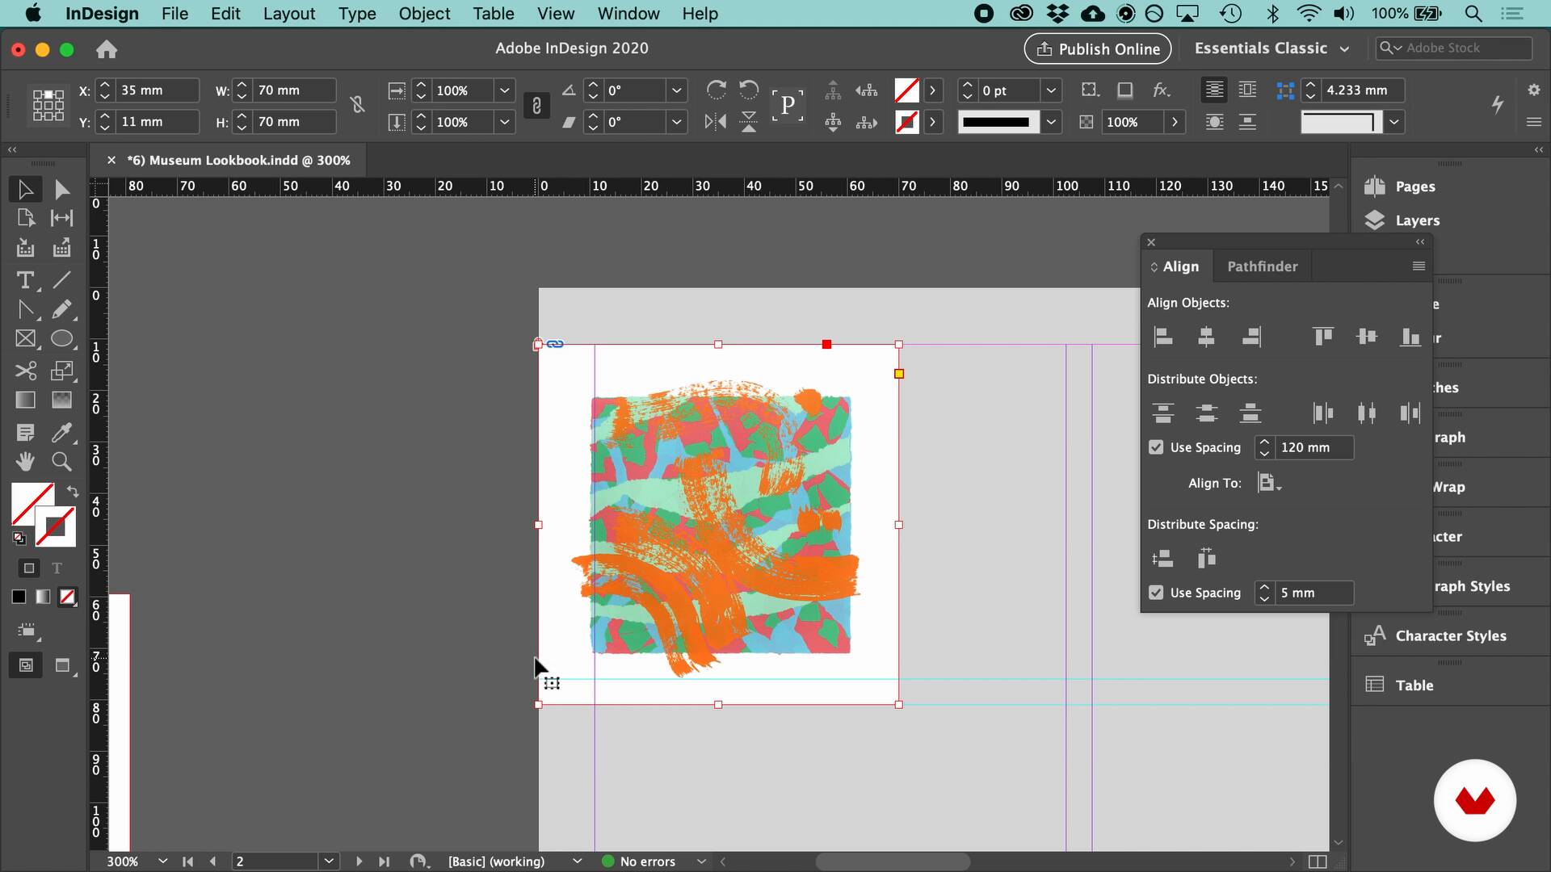Viewport: 1551px width, 872px height.
Task: Open the Layers panel
Action: click(x=1417, y=220)
